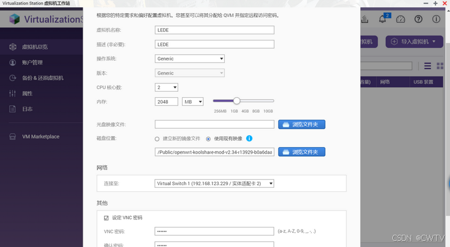Click the 4GB label under memory slider
The width and height of the screenshot is (450, 247).
(245, 111)
